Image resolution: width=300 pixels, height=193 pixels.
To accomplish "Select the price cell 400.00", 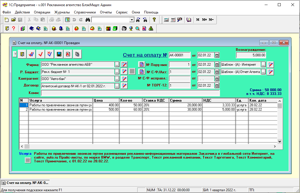I will pos(106,105).
